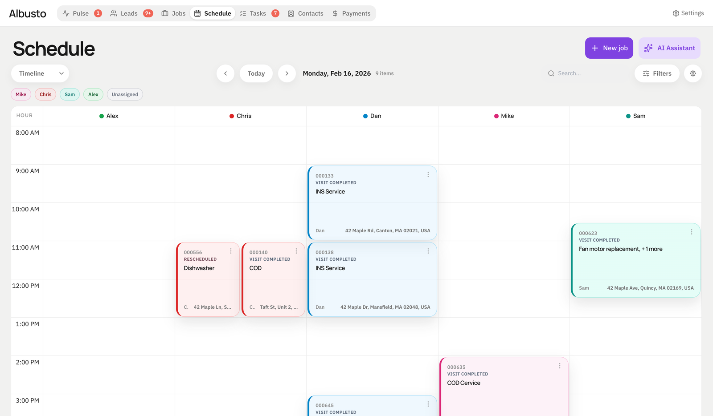713x416 pixels.
Task: Open schedule view settings gear
Action: 693,73
